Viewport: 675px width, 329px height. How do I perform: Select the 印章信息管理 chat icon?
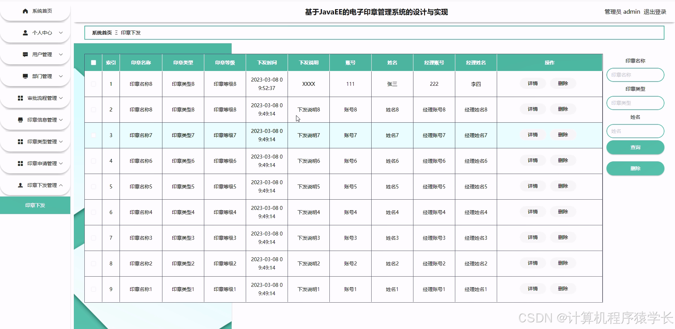pyautogui.click(x=20, y=120)
